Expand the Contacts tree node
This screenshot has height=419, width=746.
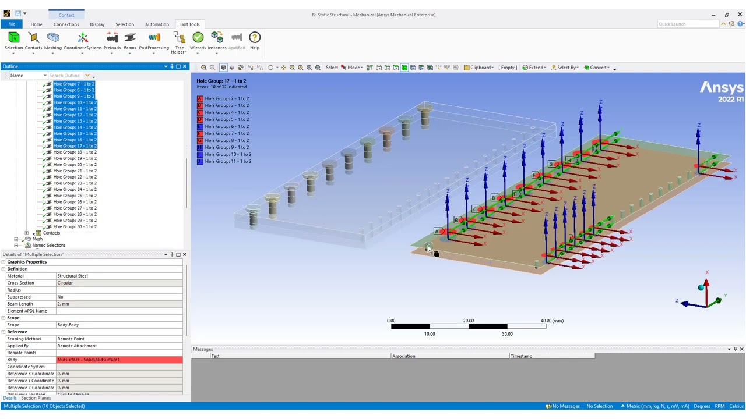click(x=26, y=233)
